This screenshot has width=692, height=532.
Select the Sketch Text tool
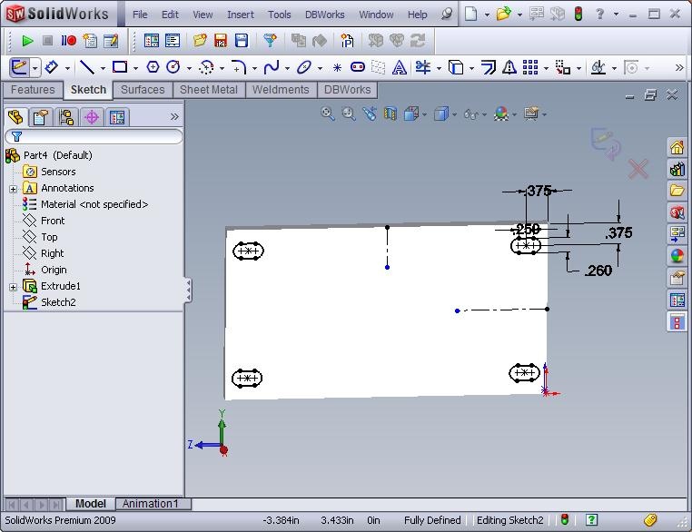[399, 67]
